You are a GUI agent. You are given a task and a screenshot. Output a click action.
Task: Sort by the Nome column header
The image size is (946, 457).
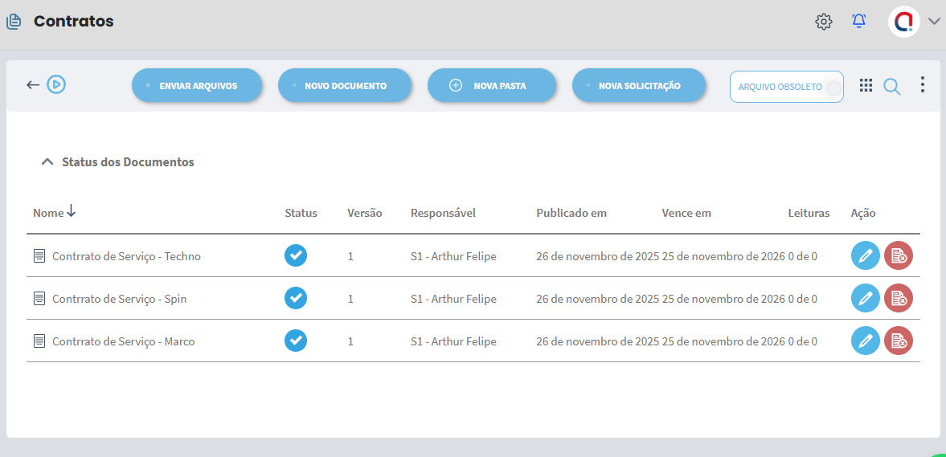48,213
